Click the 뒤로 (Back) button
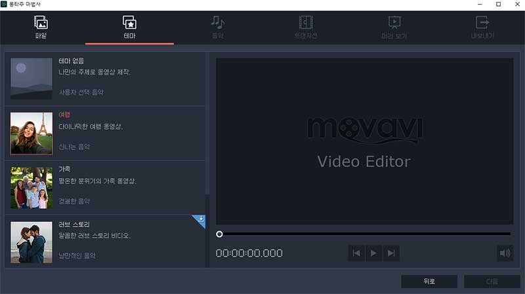 coord(429,282)
